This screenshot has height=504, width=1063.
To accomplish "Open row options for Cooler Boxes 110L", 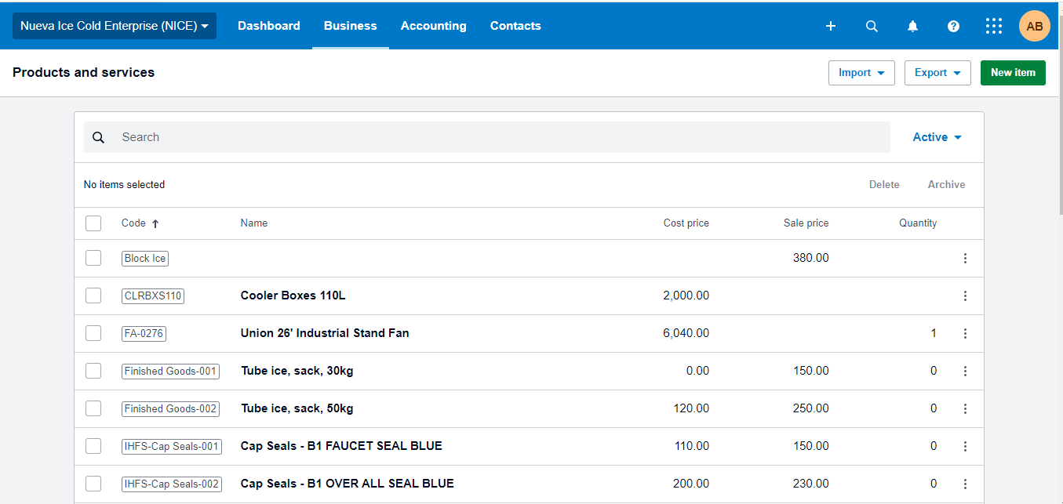I will click(x=965, y=296).
